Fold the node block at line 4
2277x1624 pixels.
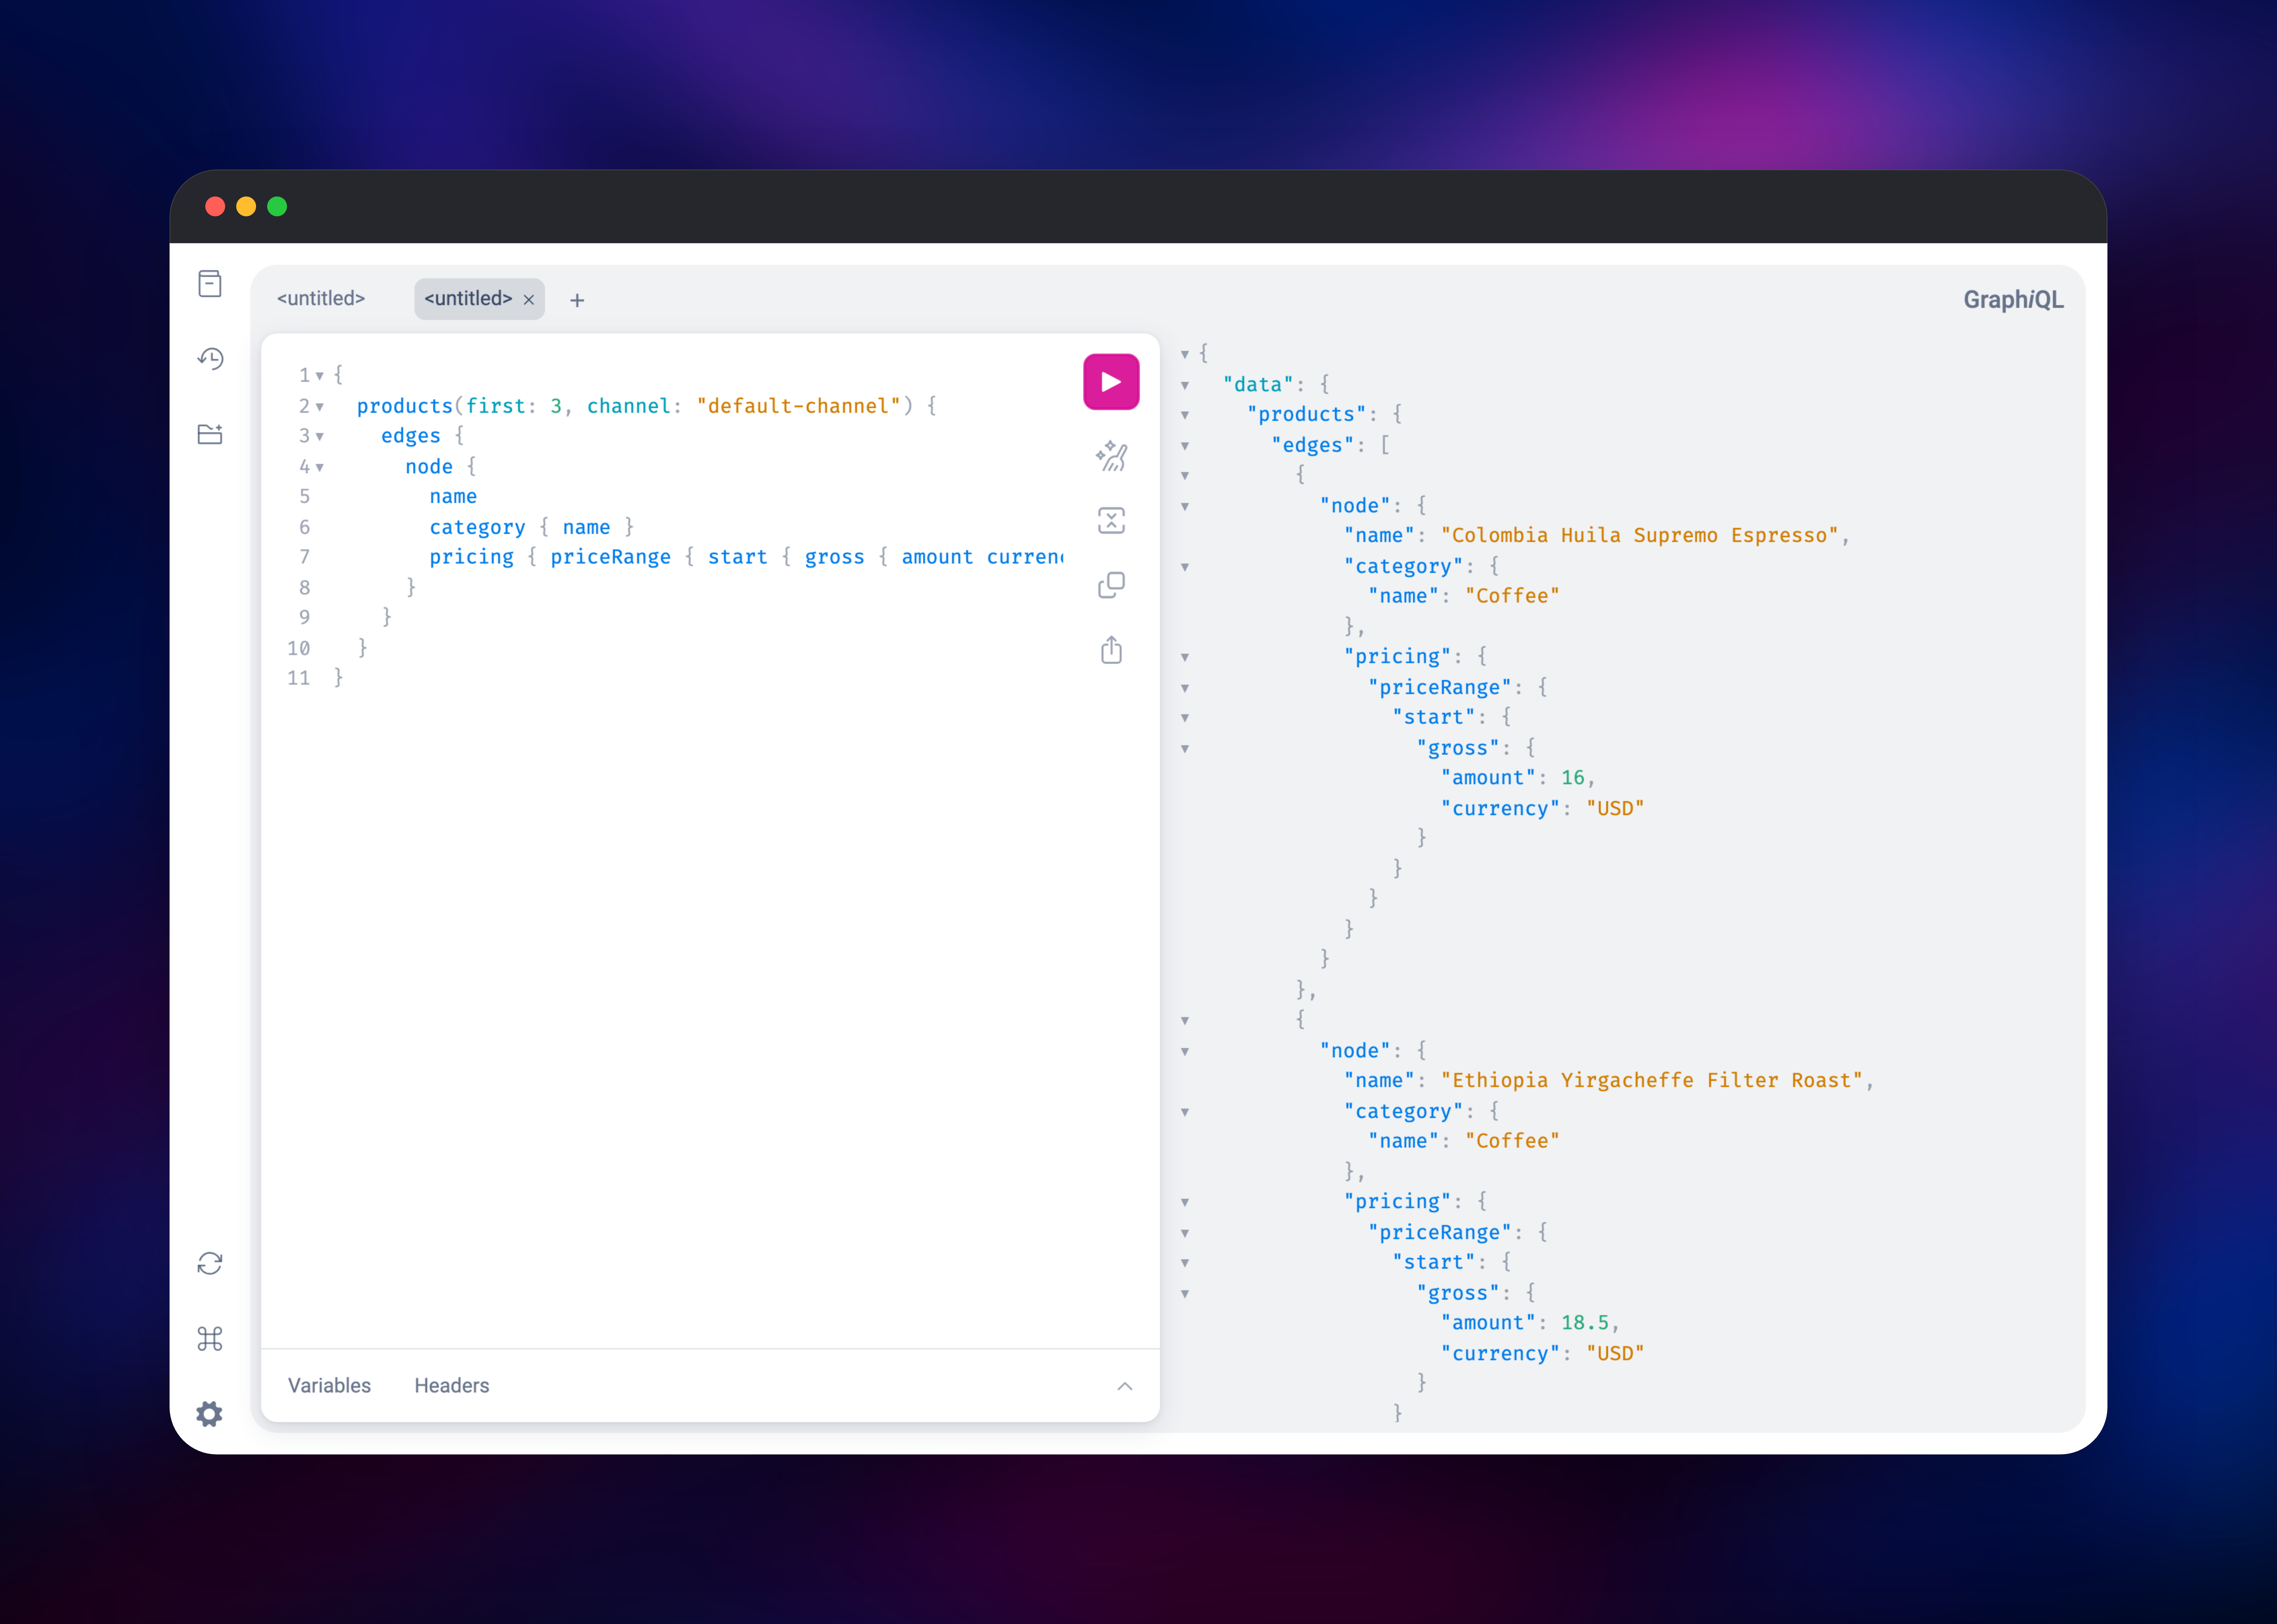coord(320,467)
